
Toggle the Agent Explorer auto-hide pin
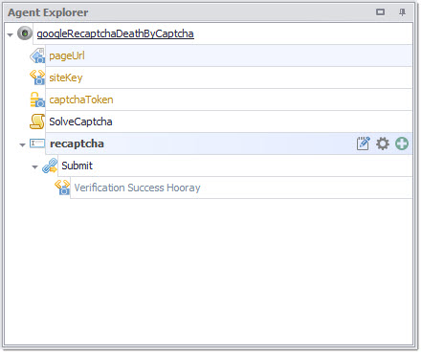(x=402, y=12)
